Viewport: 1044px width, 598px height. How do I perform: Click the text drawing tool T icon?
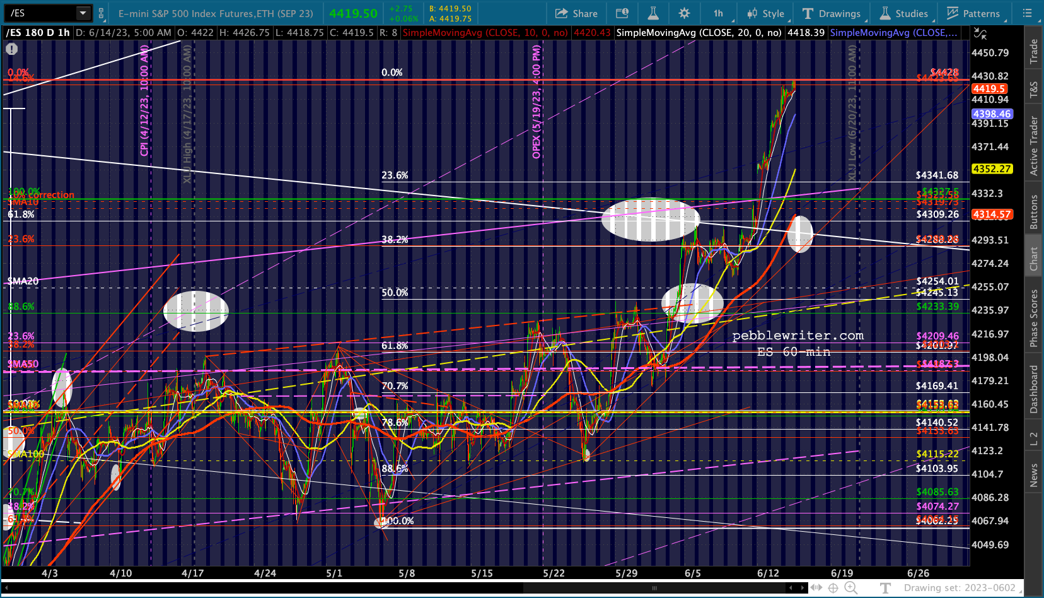[885, 588]
